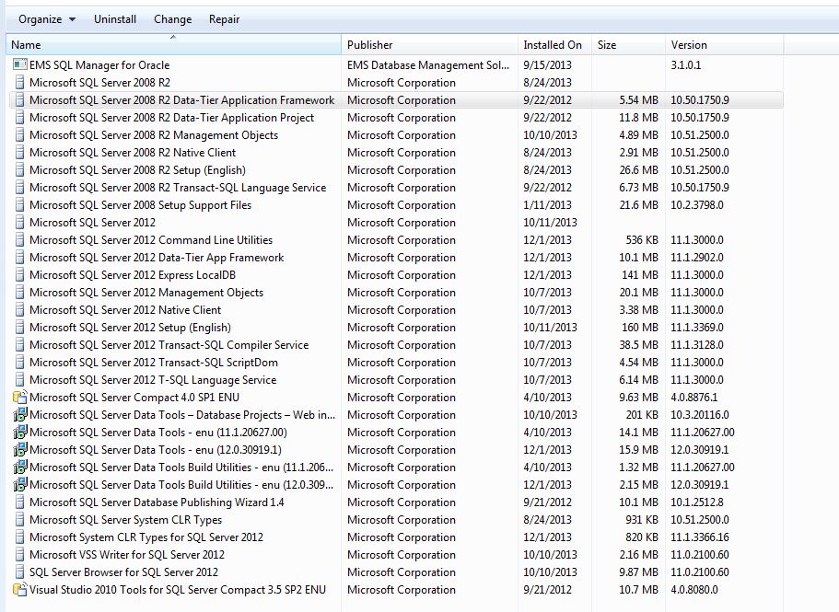Screen dimensions: 839x612
Task: Click the Data Tools Database Projects Web installer icon
Action: click(x=19, y=415)
